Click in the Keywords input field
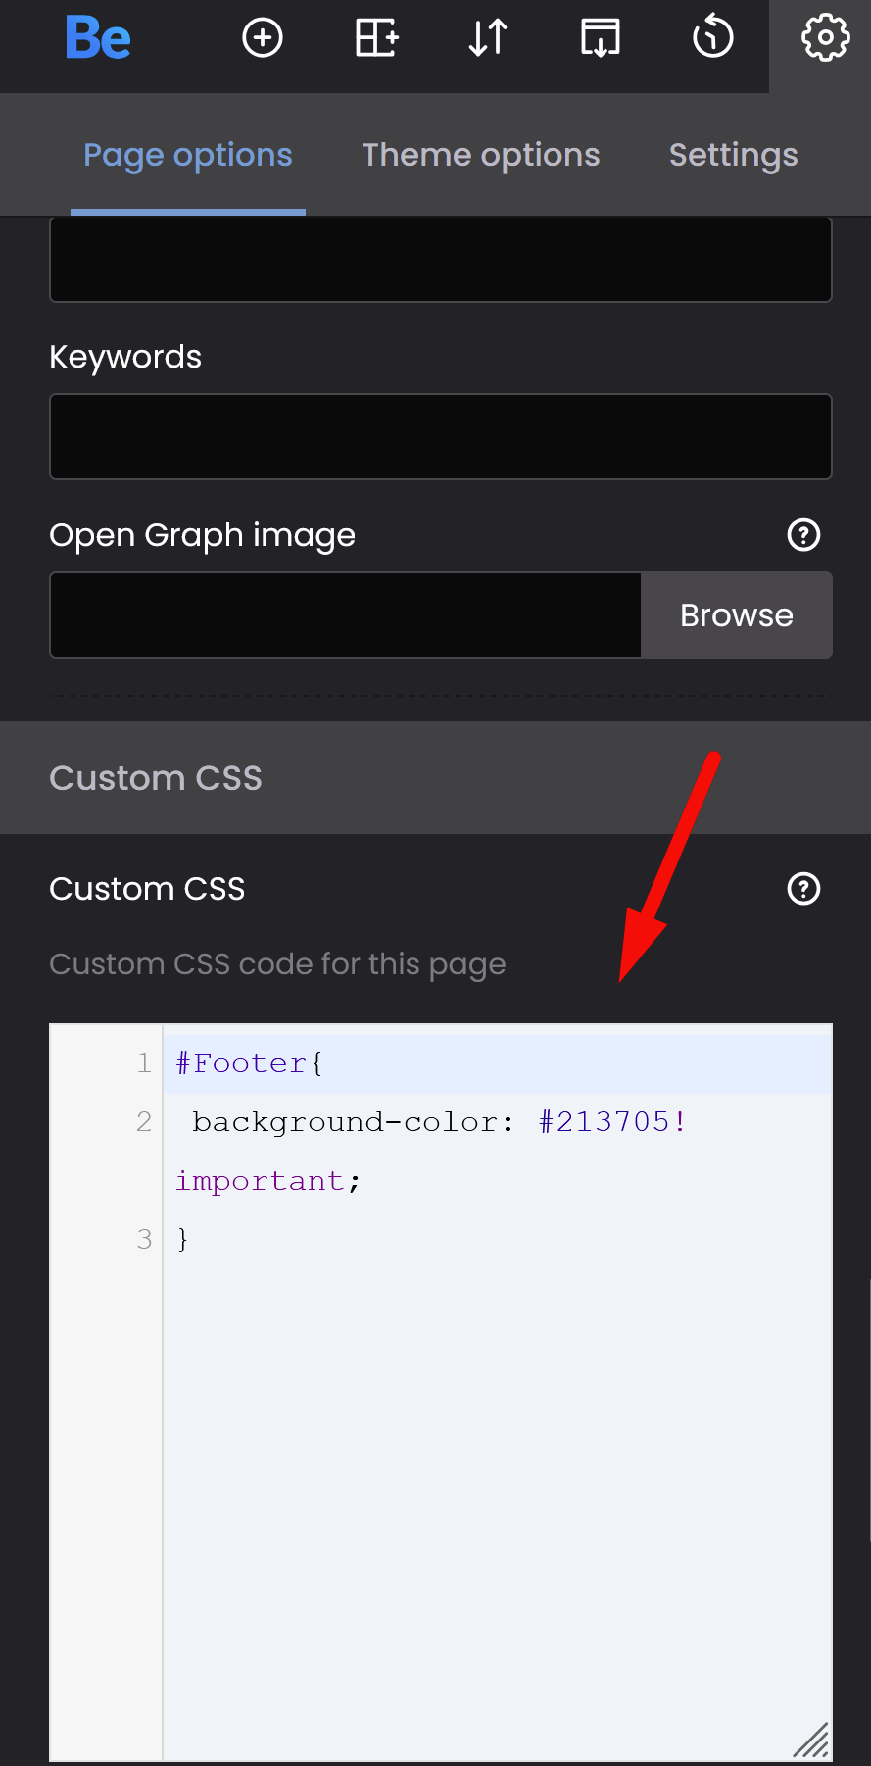Screen dimensions: 871x1766 coord(441,437)
